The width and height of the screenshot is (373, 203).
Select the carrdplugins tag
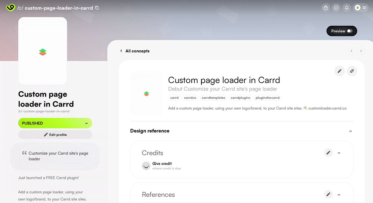241,98
